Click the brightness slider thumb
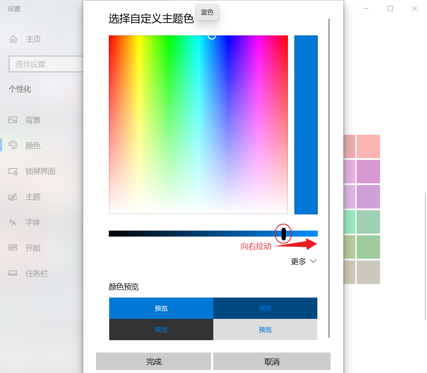The height and width of the screenshot is (373, 427). click(x=283, y=233)
